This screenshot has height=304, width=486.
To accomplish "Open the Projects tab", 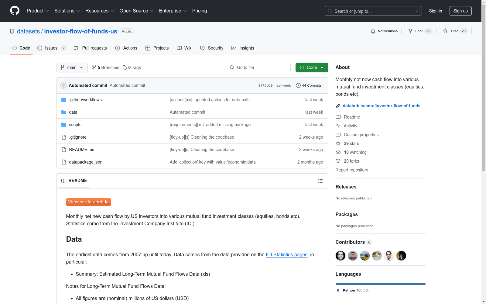I will pyautogui.click(x=157, y=48).
